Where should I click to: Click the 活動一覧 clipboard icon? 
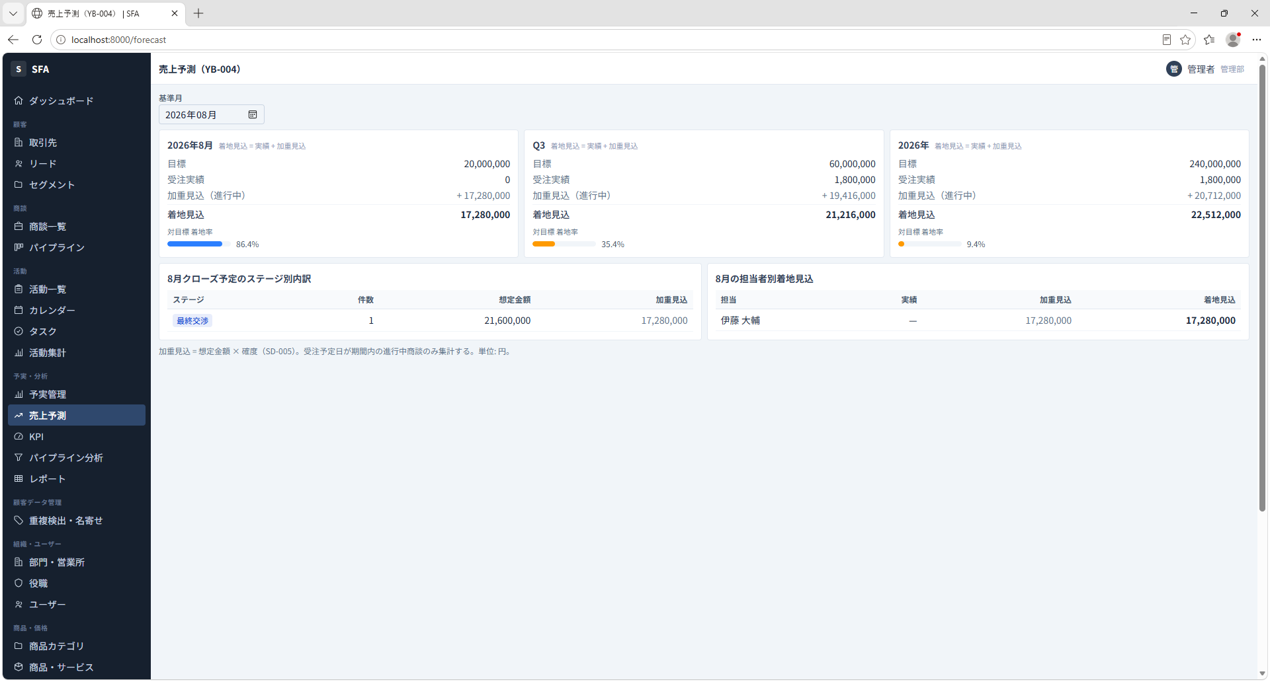click(19, 289)
